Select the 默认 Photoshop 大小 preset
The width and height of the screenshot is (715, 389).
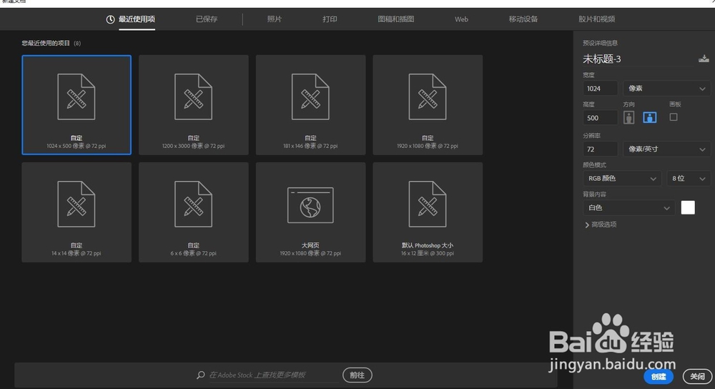coord(428,212)
